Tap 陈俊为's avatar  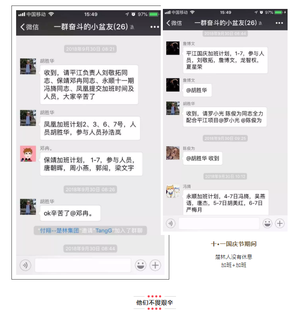[x=173, y=153]
